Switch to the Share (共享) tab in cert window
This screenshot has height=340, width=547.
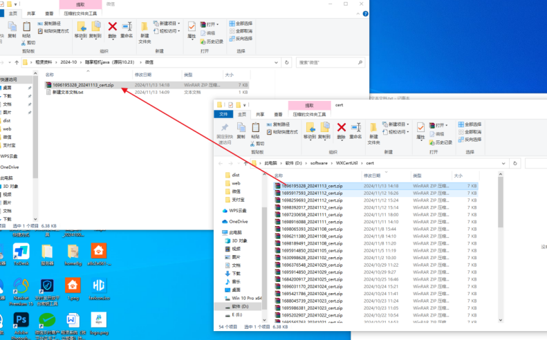260,114
